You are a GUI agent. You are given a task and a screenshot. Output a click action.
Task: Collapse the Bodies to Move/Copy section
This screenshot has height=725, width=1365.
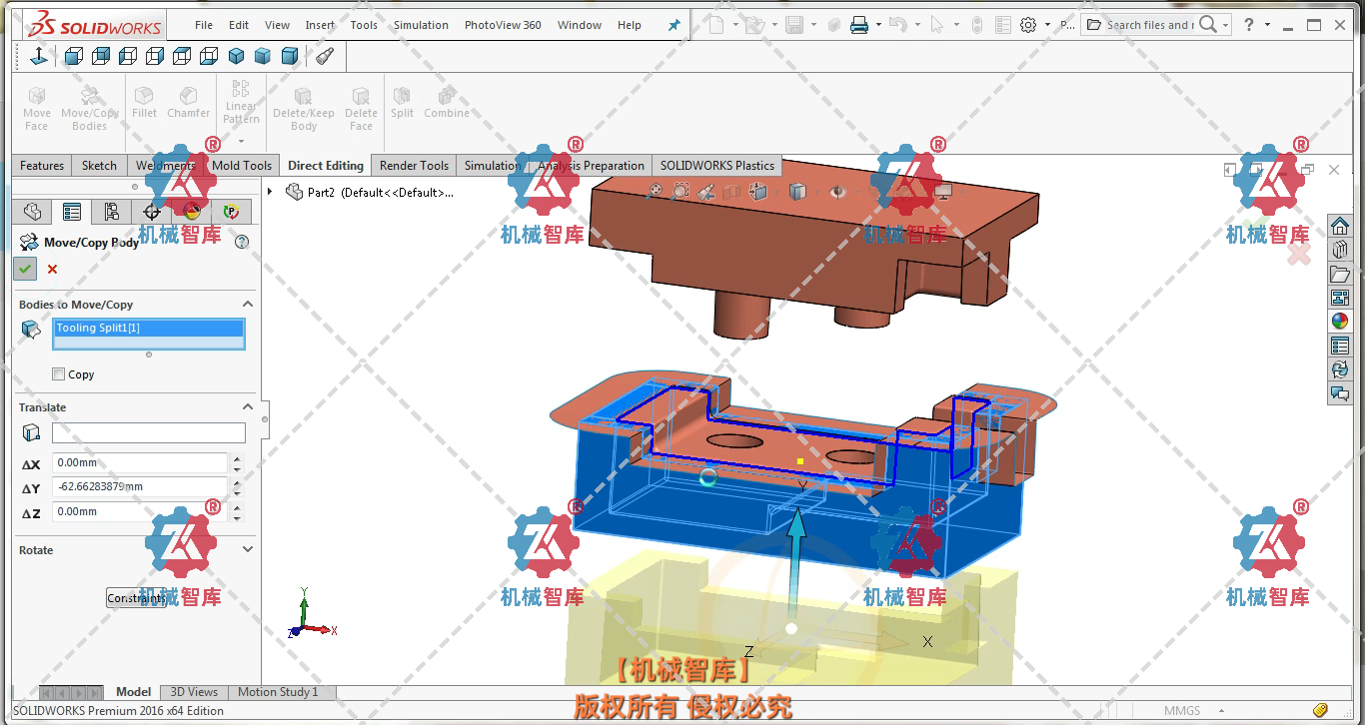tap(248, 304)
